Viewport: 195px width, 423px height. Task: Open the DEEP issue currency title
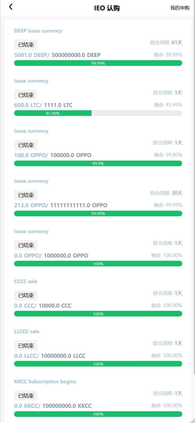point(38,31)
